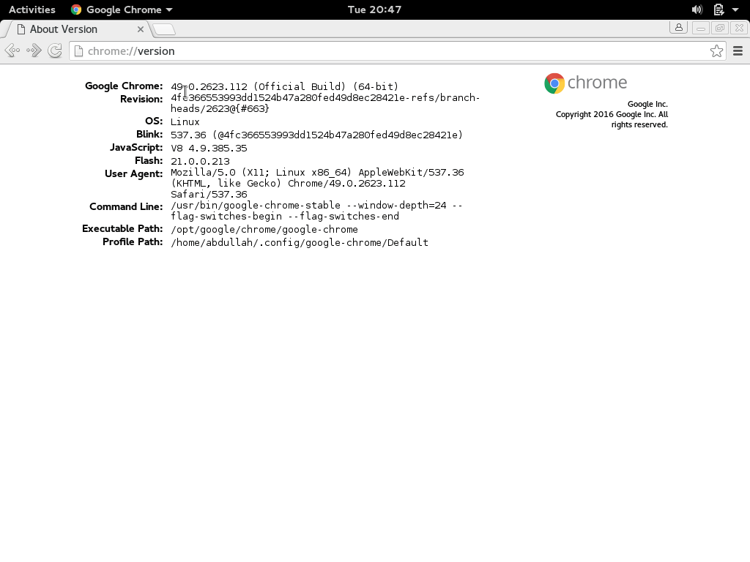The height and width of the screenshot is (562, 750).
Task: Open the Chrome user profile button
Action: [x=678, y=28]
